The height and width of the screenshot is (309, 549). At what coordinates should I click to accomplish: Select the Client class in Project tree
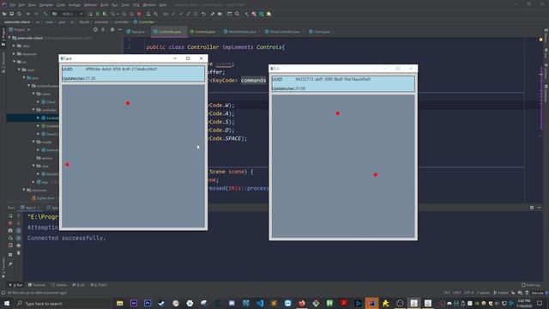pyautogui.click(x=48, y=102)
